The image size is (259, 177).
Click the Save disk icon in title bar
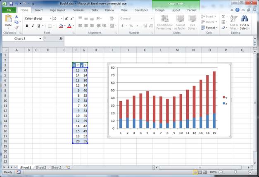11,4
